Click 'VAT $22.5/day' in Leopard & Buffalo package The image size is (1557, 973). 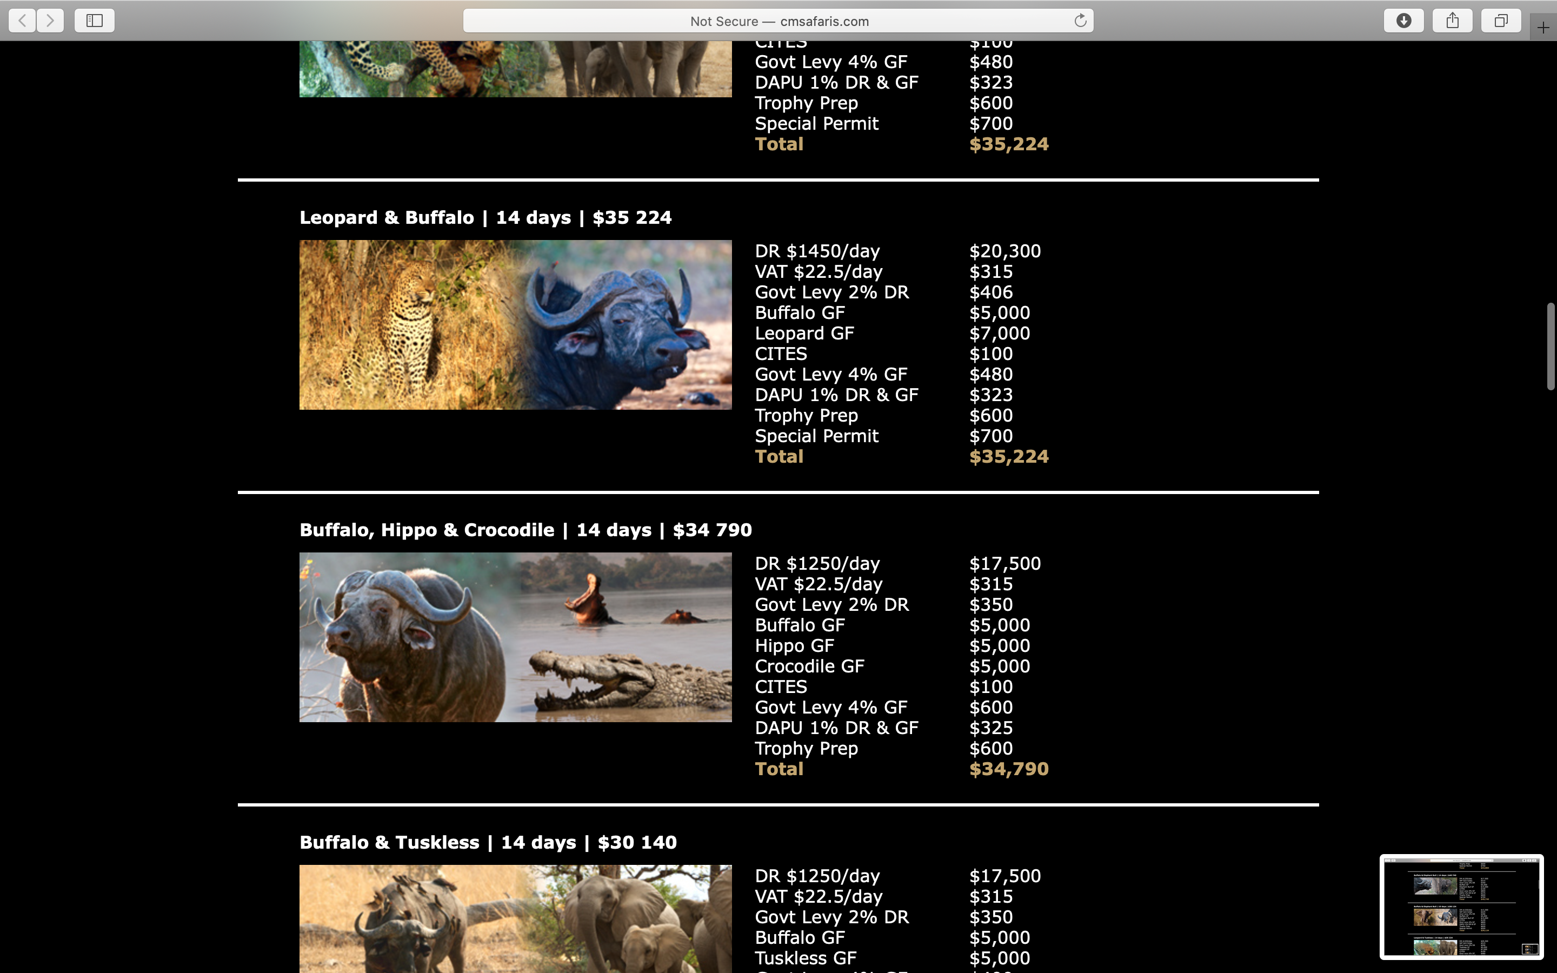(x=819, y=271)
